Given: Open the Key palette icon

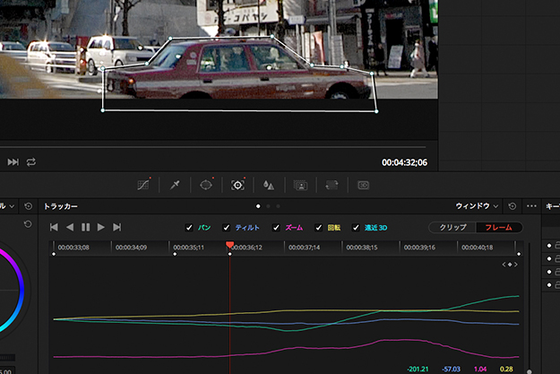Looking at the screenshot, I should 300,185.
